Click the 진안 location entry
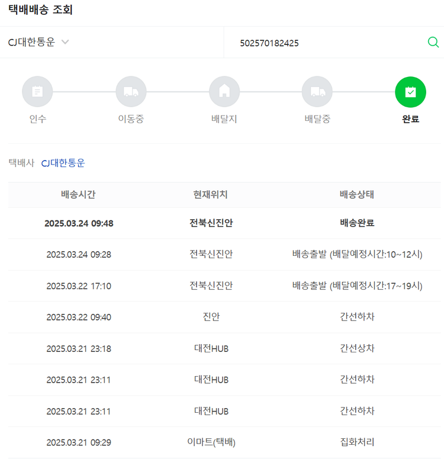Screen dimensions: 444x459 click(x=211, y=317)
